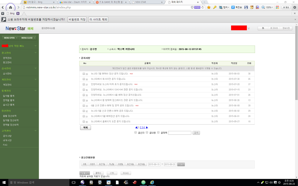Enable the 글제목 search checkbox
The image size is (298, 186).
click(x=158, y=133)
